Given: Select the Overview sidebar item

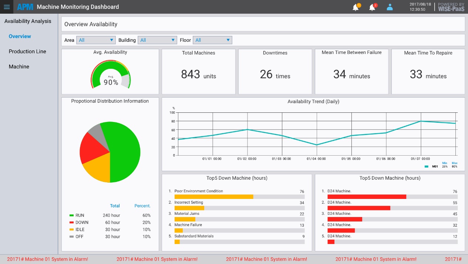Looking at the screenshot, I should pos(20,36).
